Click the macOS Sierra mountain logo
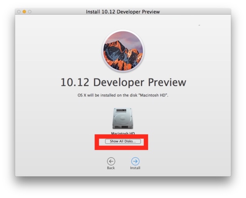This screenshot has height=198, width=246. click(123, 51)
